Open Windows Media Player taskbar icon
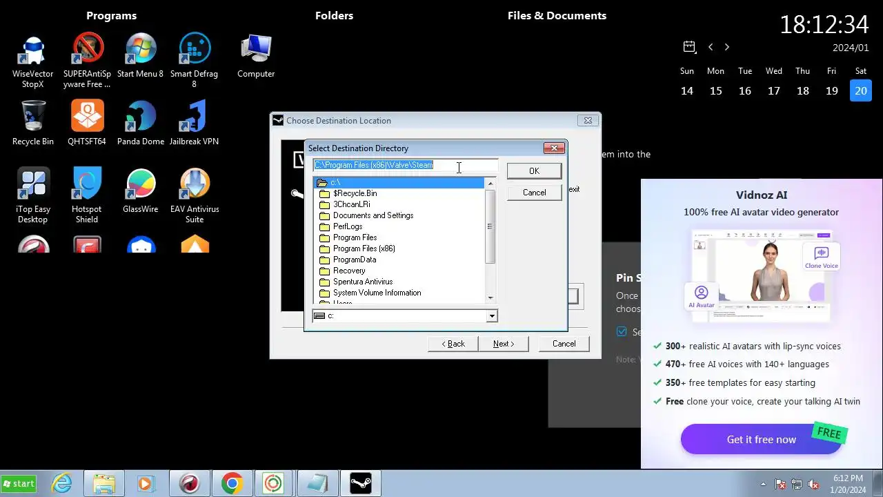The image size is (883, 497). pyautogui.click(x=146, y=484)
